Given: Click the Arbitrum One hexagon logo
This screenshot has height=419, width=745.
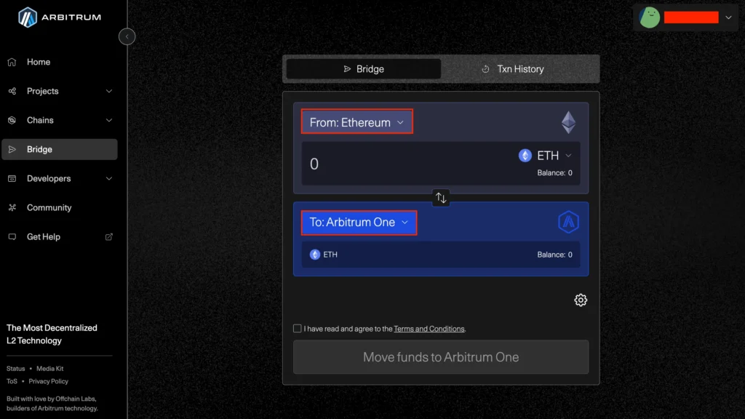Looking at the screenshot, I should (x=568, y=222).
